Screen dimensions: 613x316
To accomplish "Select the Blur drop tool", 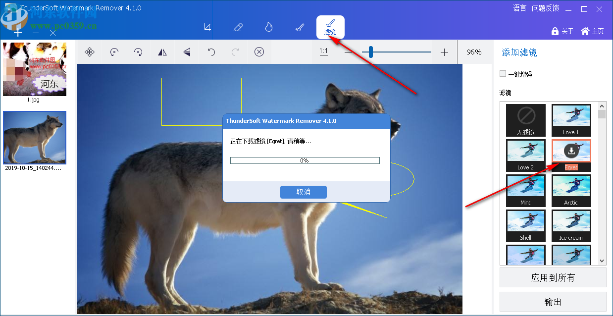I will (x=268, y=27).
